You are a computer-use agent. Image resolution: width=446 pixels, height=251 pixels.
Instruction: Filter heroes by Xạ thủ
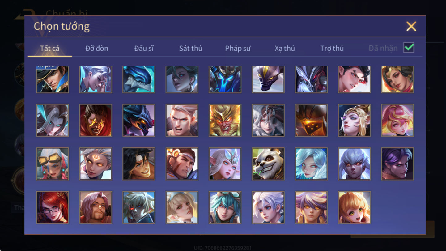point(285,48)
